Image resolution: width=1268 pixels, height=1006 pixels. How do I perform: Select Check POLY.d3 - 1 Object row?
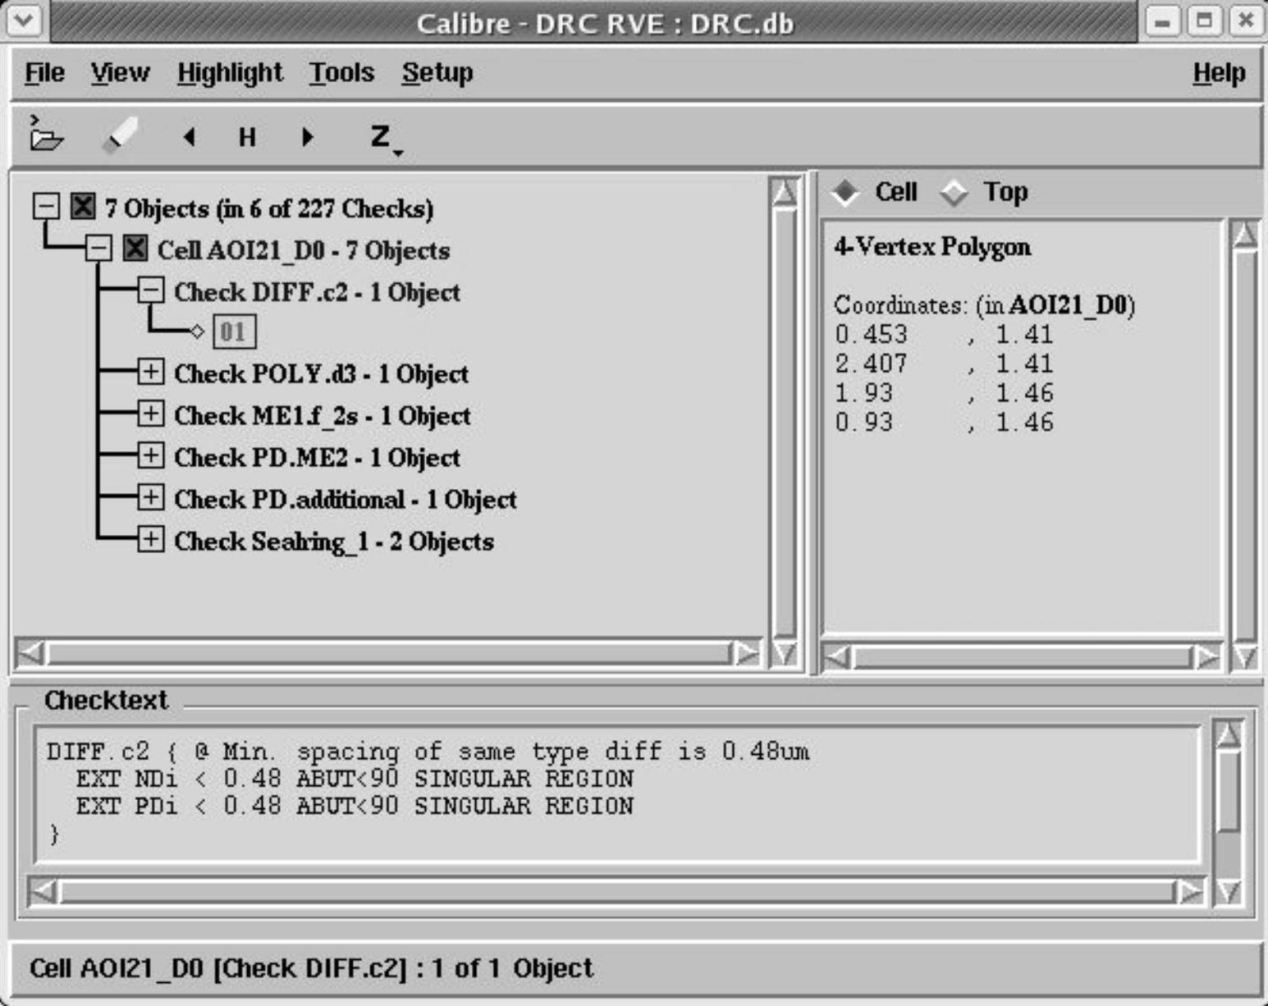click(321, 374)
